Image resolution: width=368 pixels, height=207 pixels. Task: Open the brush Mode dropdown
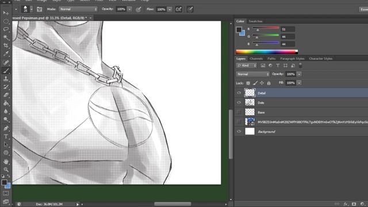[78, 9]
